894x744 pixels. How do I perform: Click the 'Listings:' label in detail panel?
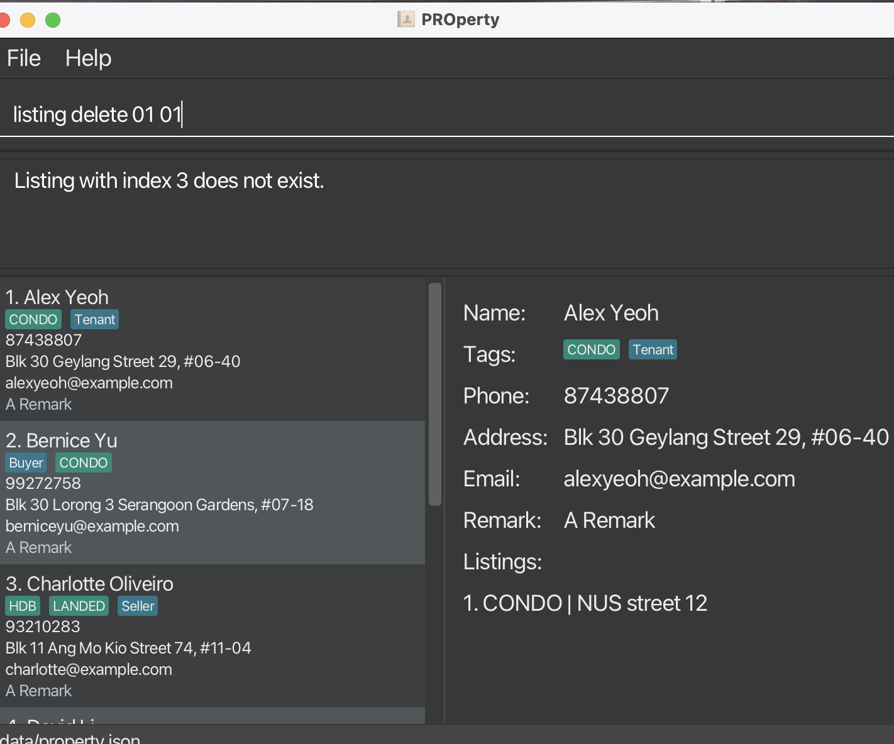click(x=502, y=562)
